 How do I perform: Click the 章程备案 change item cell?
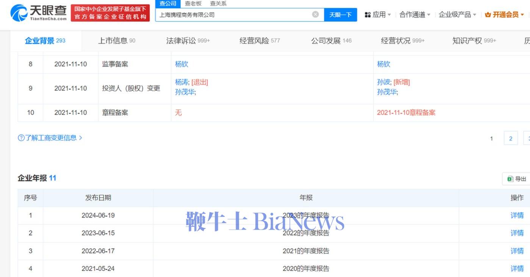tap(134, 113)
